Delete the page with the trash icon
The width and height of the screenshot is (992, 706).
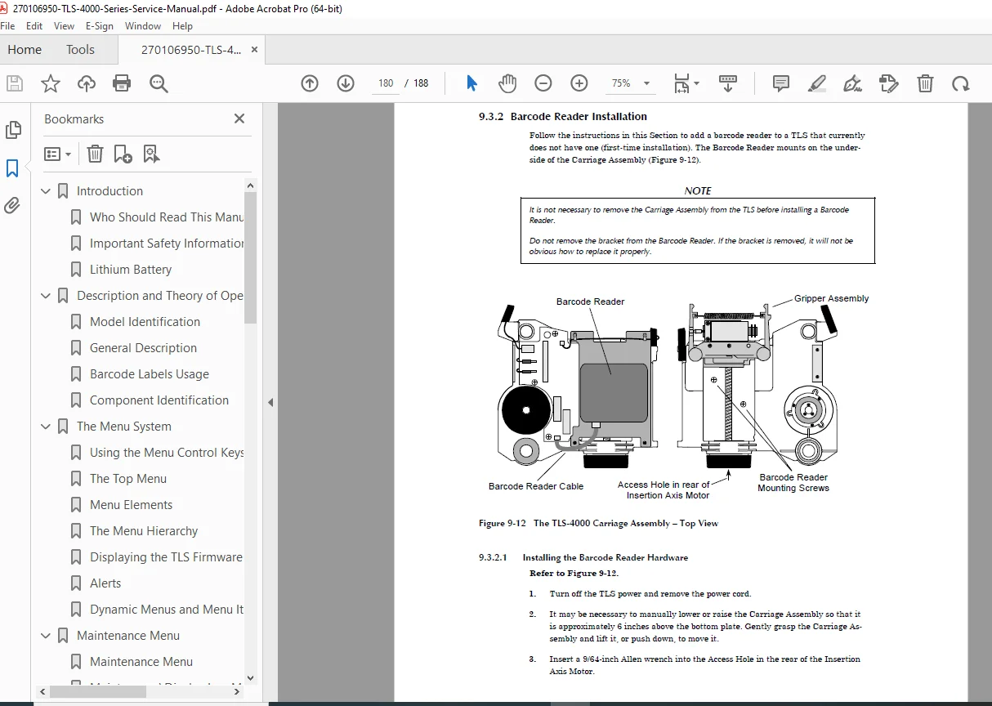pos(925,83)
